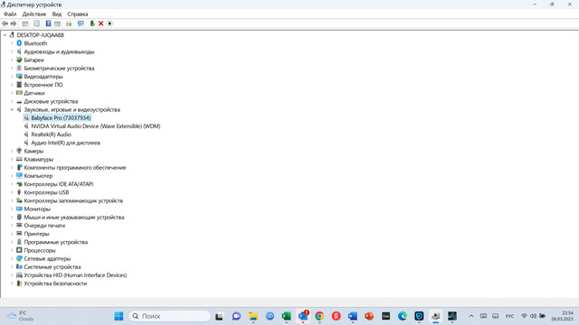Select the Babyface Pro (73037934) device
This screenshot has height=325, width=579.
click(61, 118)
